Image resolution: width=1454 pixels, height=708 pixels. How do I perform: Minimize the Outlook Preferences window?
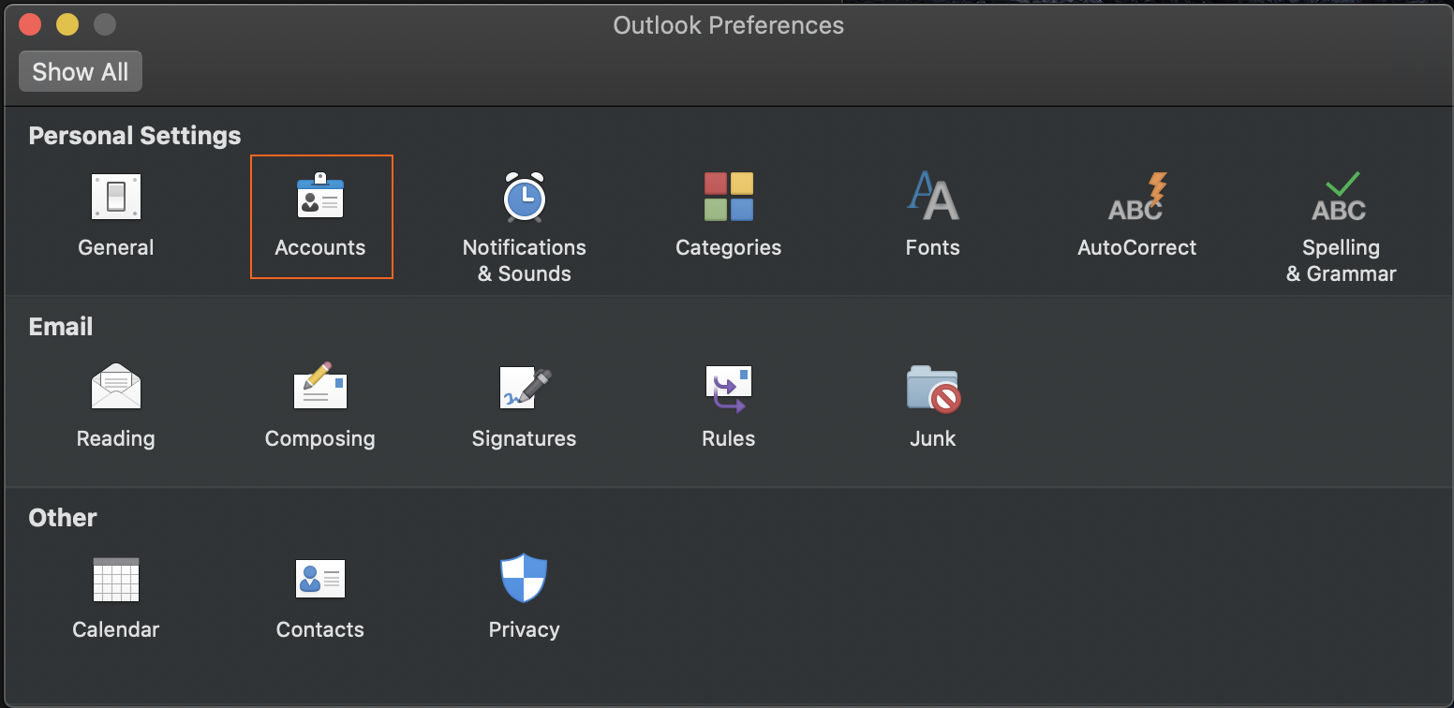pos(67,23)
